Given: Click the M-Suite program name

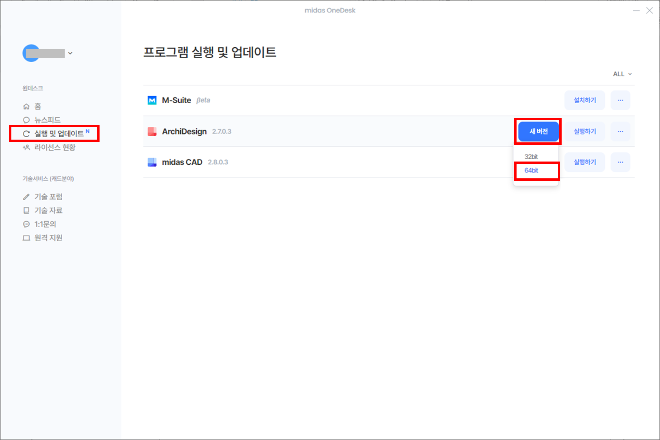Looking at the screenshot, I should (x=176, y=100).
